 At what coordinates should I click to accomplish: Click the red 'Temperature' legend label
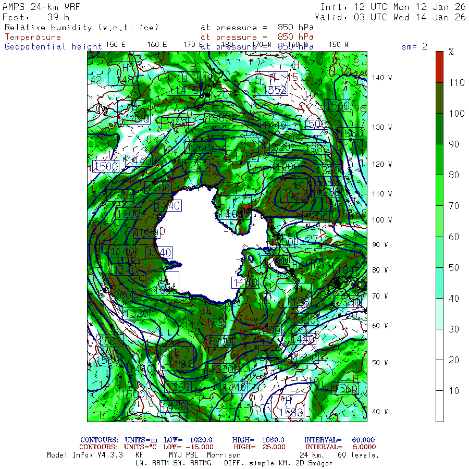coord(33,37)
